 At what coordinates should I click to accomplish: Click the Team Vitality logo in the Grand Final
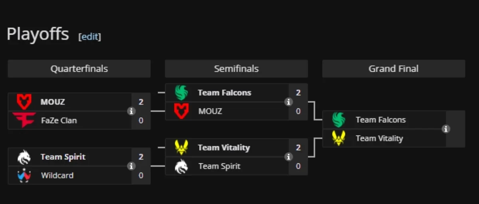[x=338, y=138]
